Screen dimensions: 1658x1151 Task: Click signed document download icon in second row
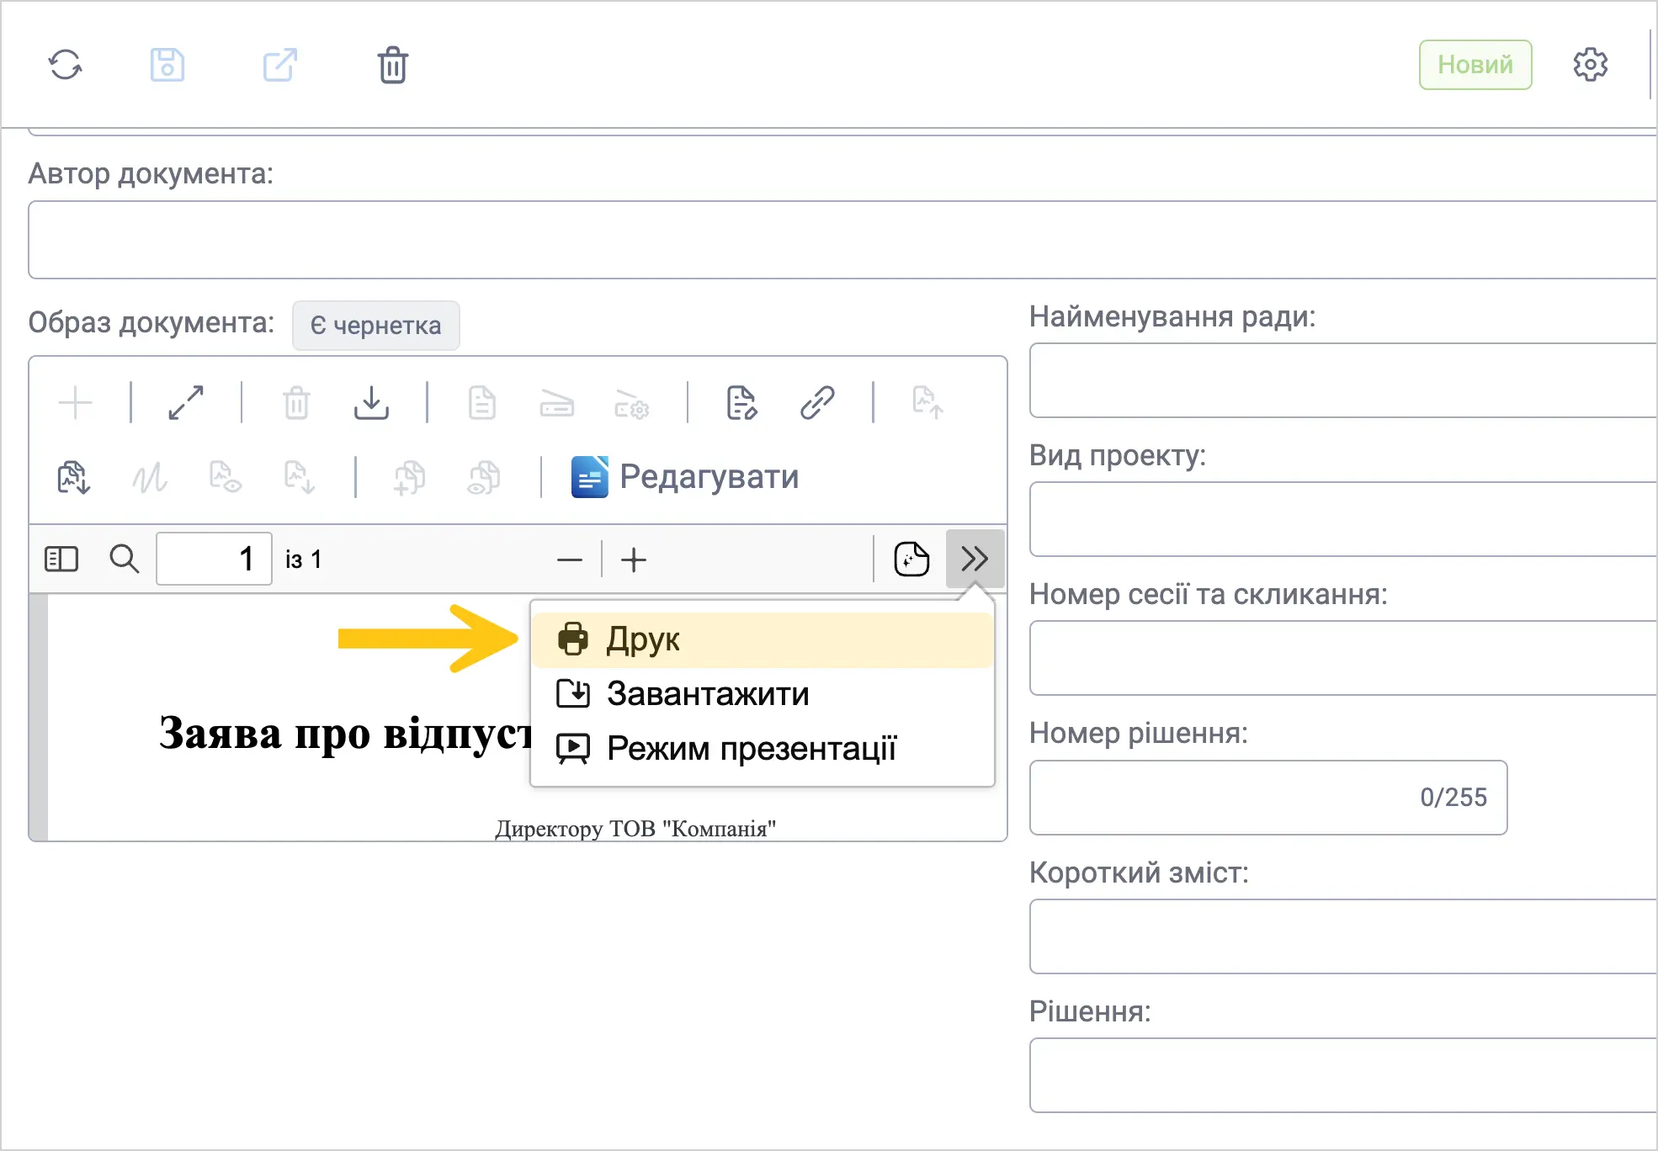73,477
